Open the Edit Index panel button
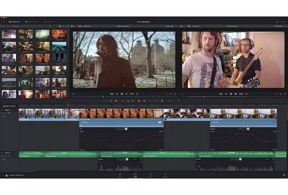 48,22
